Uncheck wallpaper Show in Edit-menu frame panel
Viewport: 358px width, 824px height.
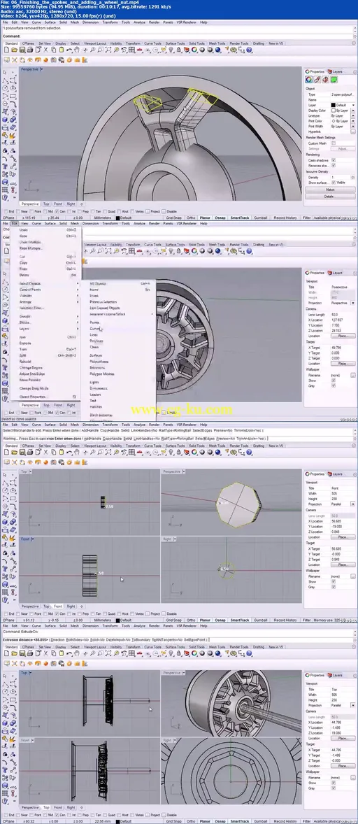click(334, 381)
